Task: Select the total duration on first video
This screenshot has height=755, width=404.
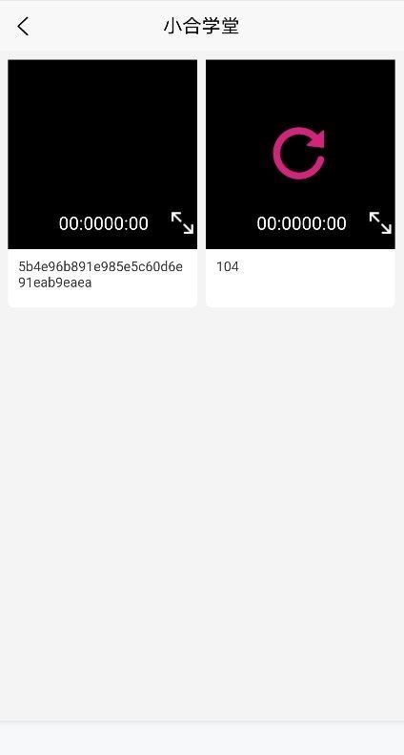Action: [126, 223]
